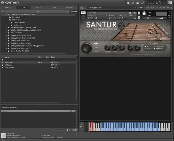
Task: Go up one folder level arrow
Action: [2, 60]
